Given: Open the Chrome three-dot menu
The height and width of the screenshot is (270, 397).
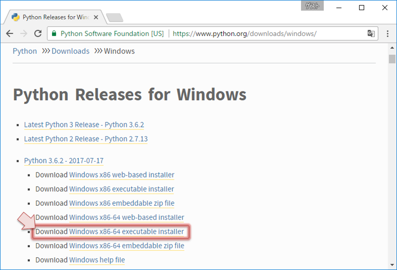Looking at the screenshot, I should (x=388, y=34).
